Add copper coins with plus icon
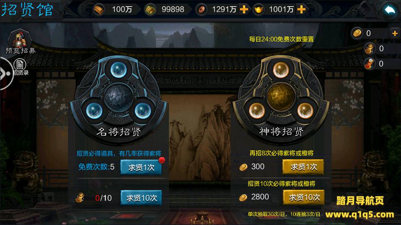 point(244,10)
